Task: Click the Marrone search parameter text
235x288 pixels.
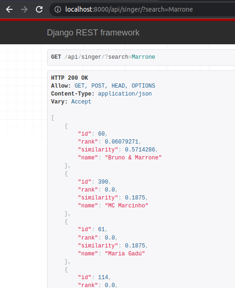Action: [143, 57]
